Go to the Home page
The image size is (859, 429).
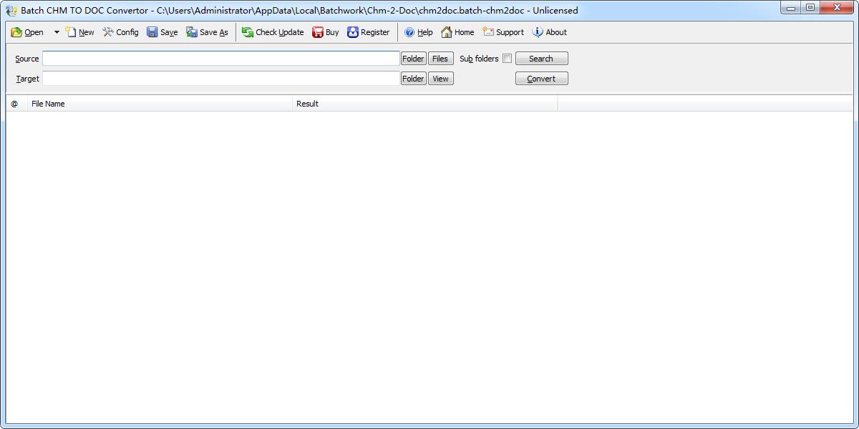457,32
